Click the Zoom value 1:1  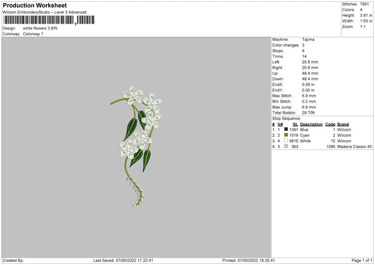point(362,26)
